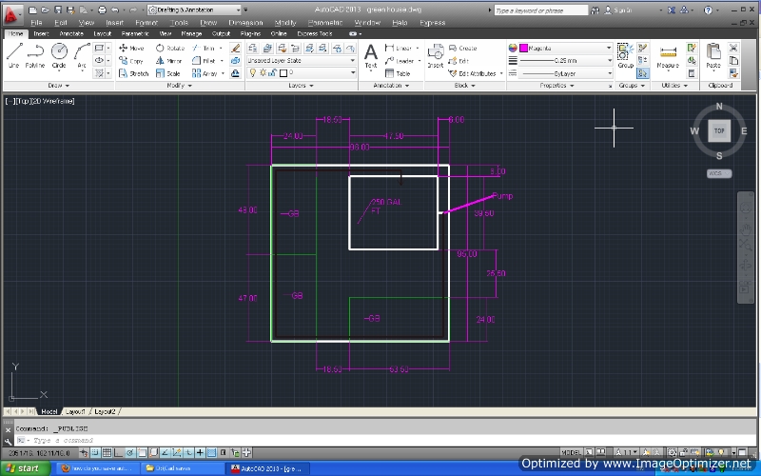Click the Undo arrow in quick access toolbar
The image size is (761, 476).
(115, 10)
